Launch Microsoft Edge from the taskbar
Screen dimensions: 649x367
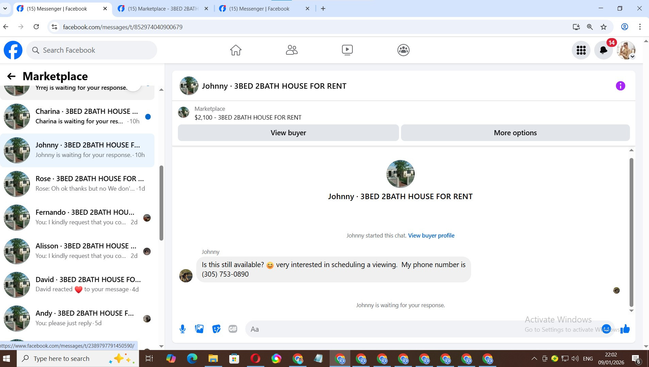point(192,359)
